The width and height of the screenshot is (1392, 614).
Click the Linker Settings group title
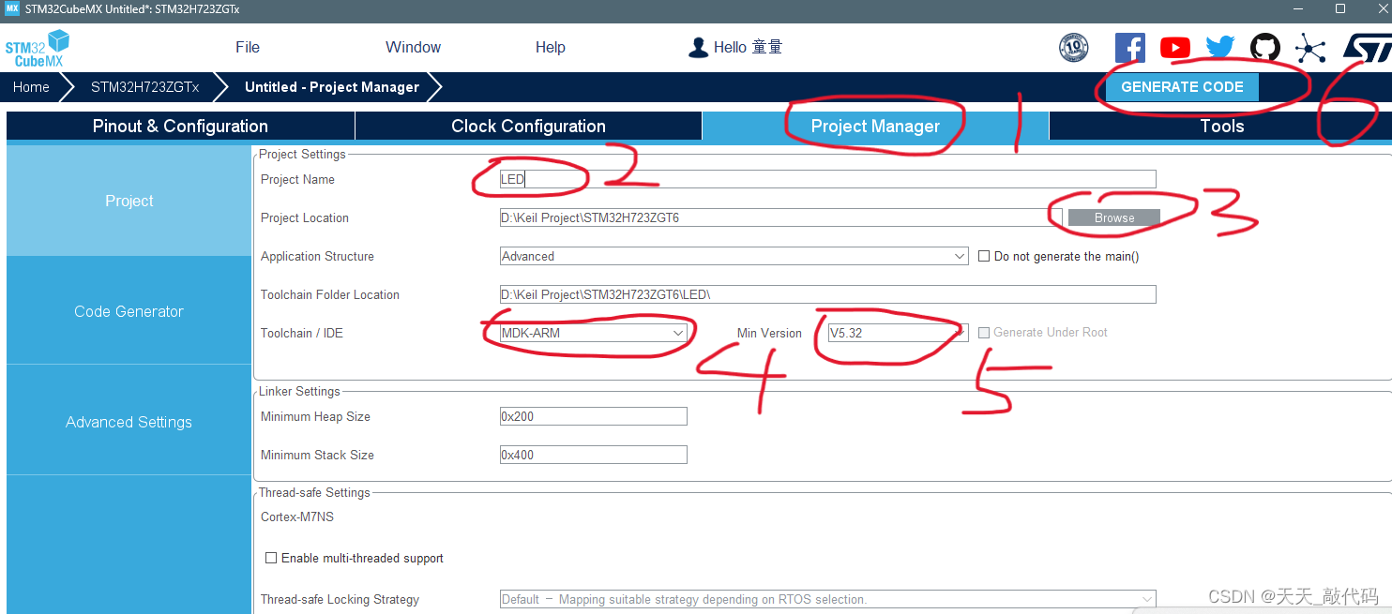pos(299,391)
